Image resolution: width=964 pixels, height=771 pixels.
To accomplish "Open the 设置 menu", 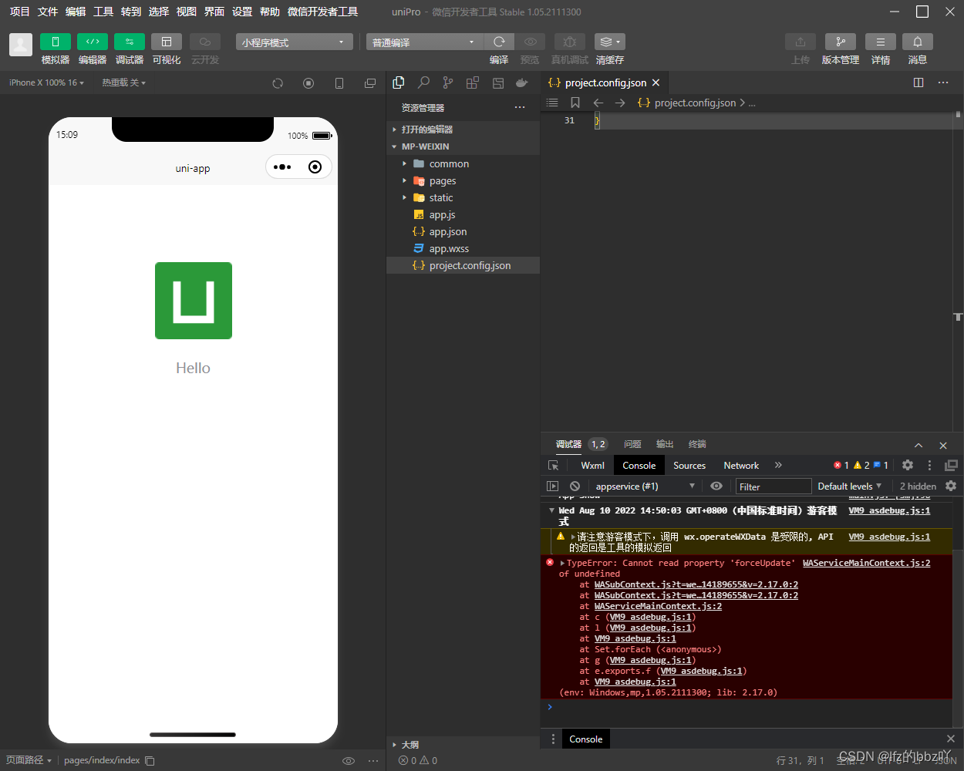I will [x=242, y=12].
